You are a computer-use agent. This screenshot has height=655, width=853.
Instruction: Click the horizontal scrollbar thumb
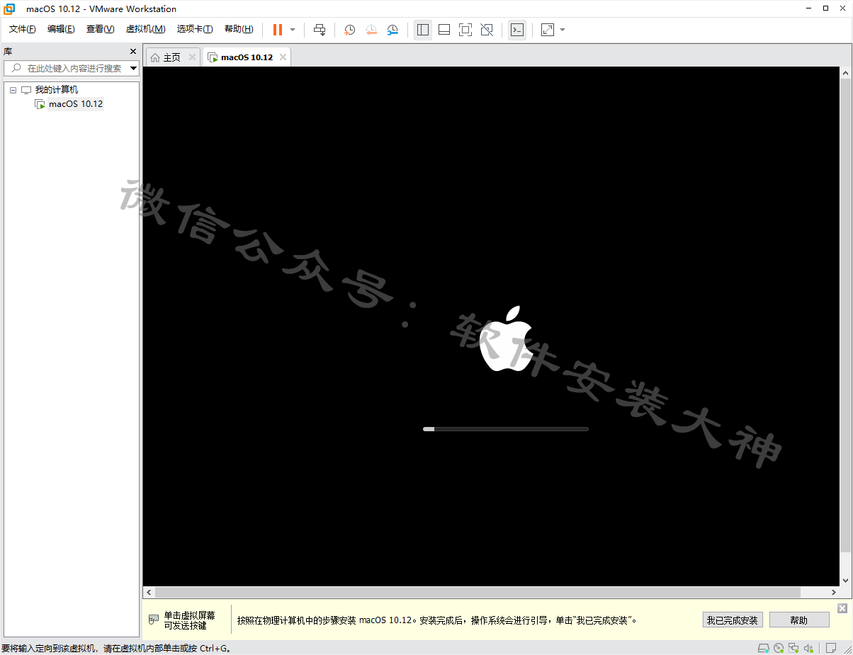click(478, 592)
